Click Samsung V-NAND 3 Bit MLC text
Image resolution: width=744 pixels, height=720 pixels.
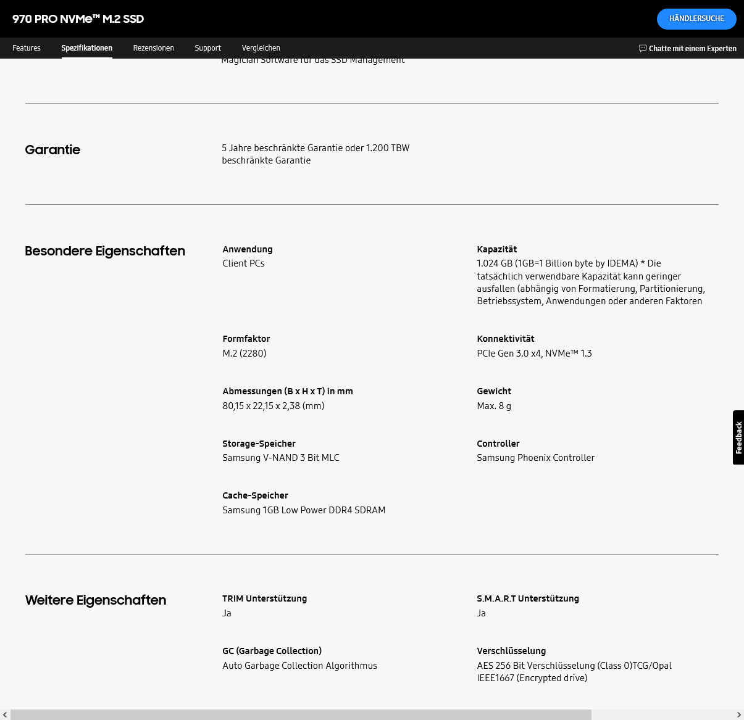[x=281, y=458]
